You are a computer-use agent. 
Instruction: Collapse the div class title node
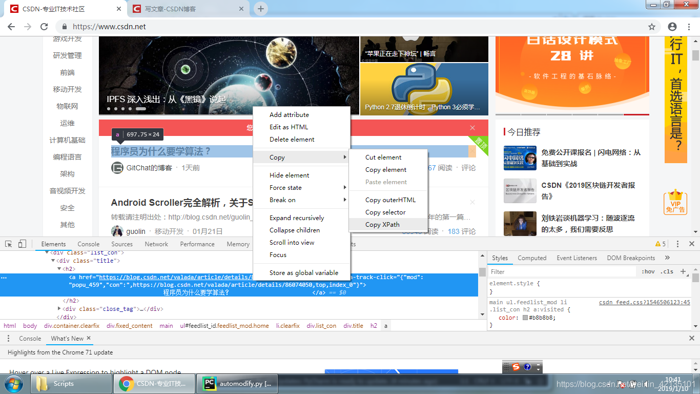click(52, 261)
